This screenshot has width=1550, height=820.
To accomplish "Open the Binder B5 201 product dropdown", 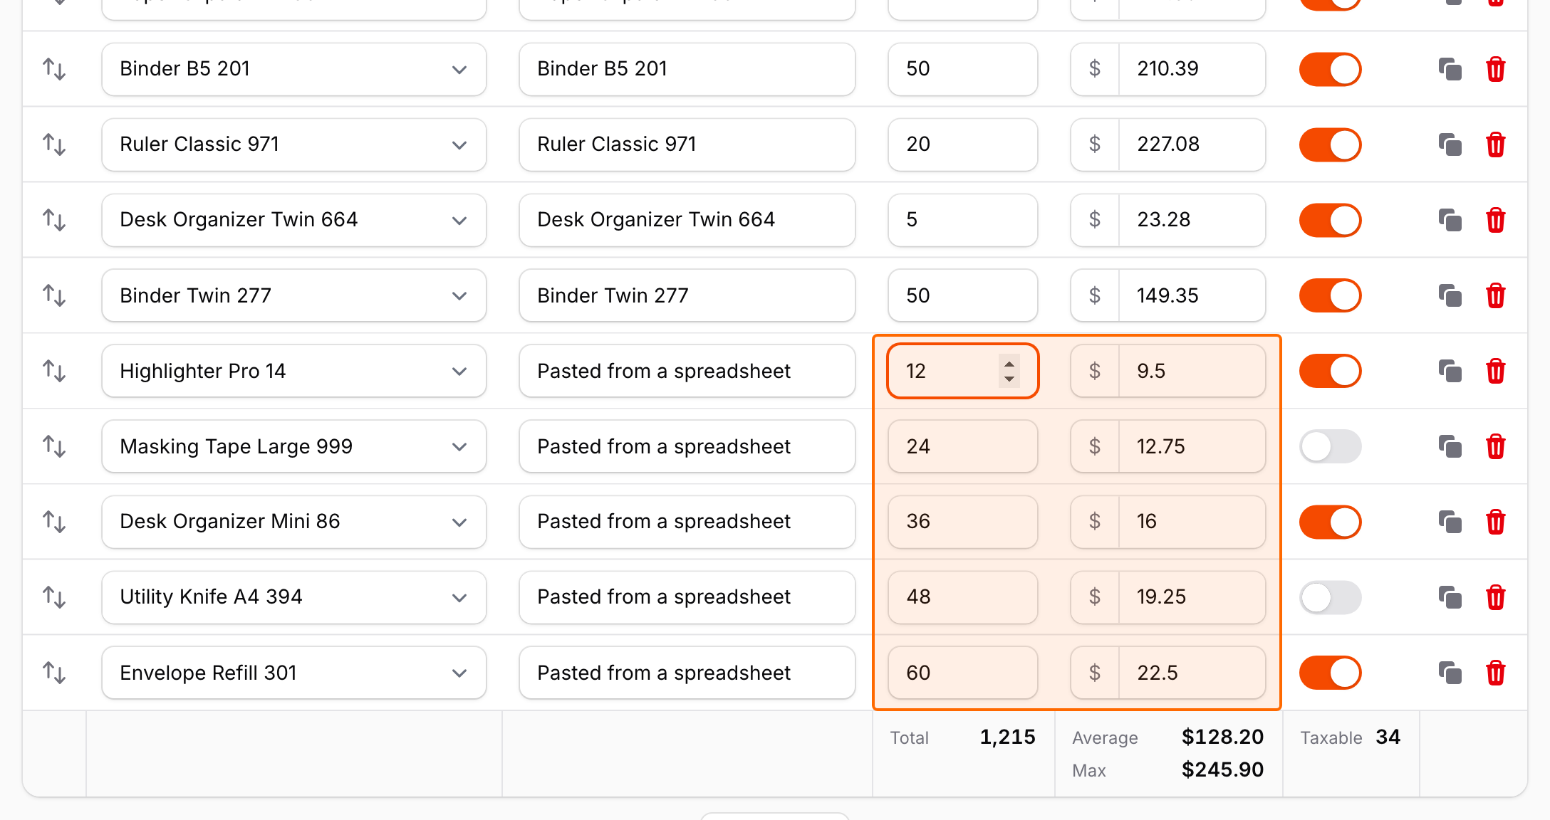I will (x=294, y=70).
